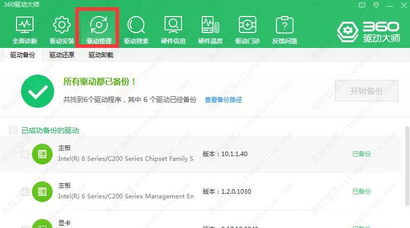Switch to 驱动还原 tab
The image size is (410, 228).
62,55
